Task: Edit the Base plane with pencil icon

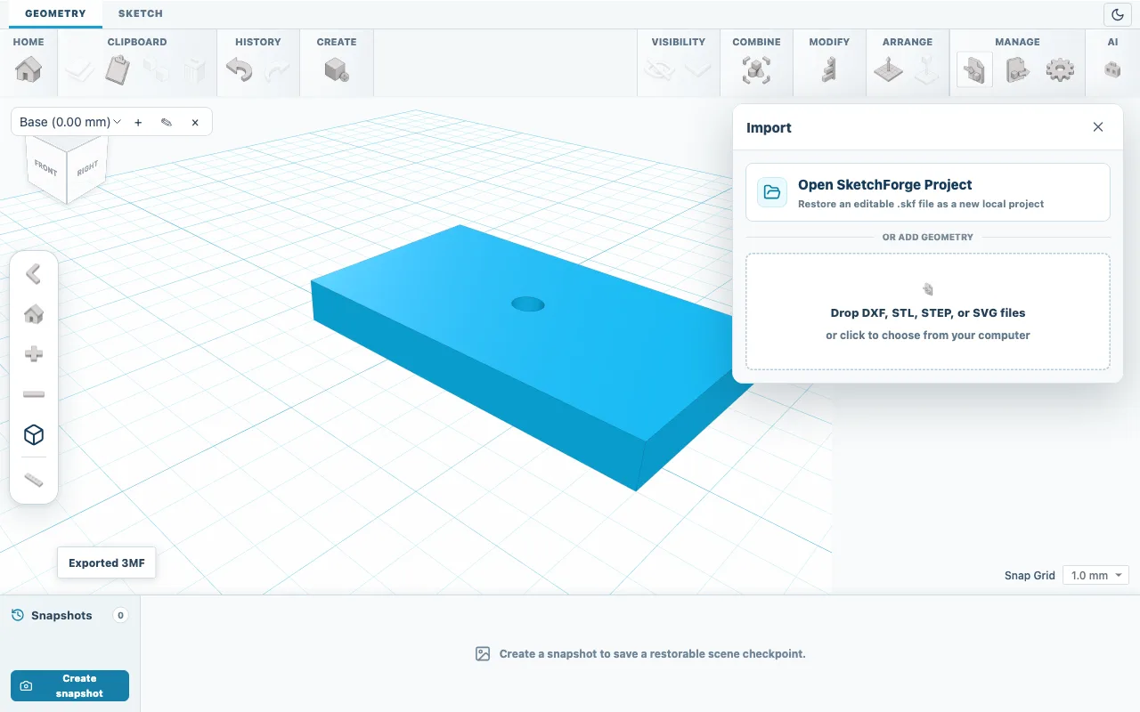Action: [x=167, y=122]
